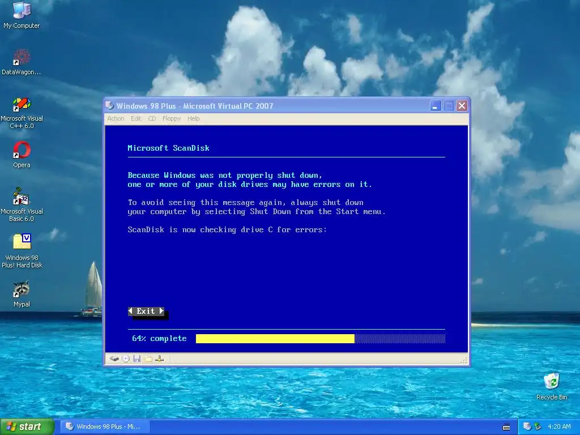Click 'Because Windows was not properly shut down' line
The image size is (580, 435).
225,176
